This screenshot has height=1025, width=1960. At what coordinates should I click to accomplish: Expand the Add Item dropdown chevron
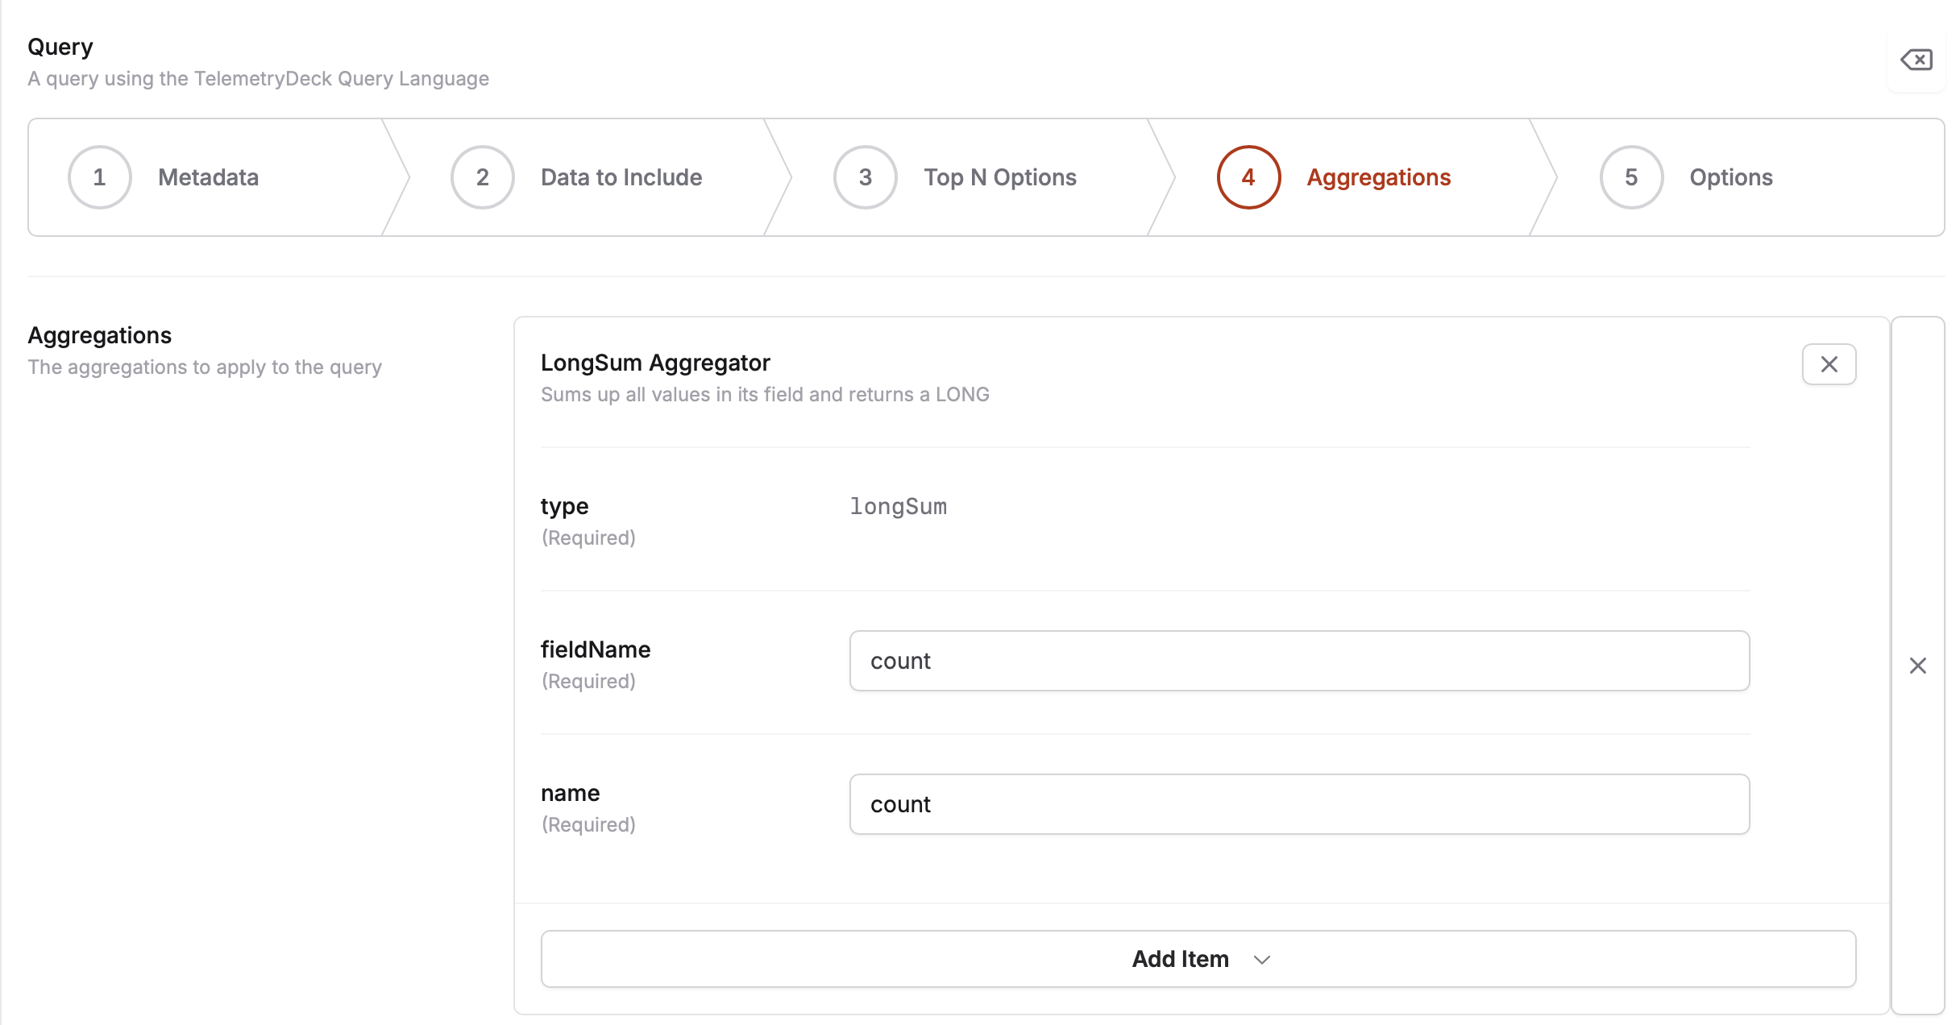(x=1262, y=960)
